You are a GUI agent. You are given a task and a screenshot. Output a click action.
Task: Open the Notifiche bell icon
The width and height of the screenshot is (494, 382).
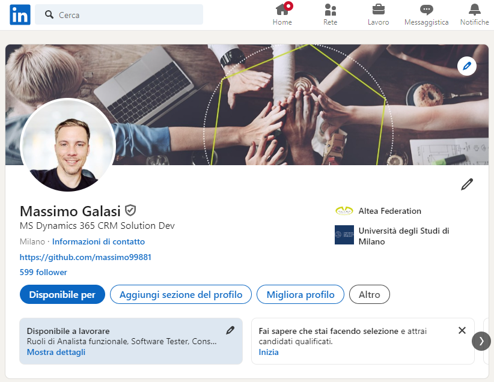click(474, 10)
